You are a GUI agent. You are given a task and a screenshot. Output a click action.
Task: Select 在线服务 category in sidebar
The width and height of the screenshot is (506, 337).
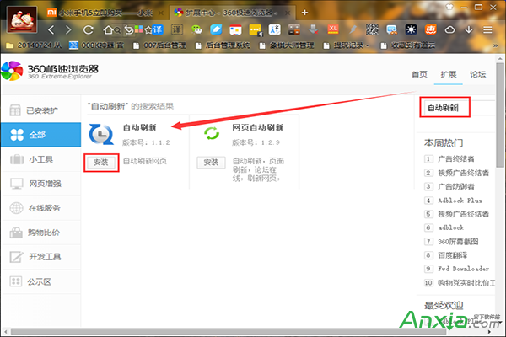pyautogui.click(x=40, y=208)
